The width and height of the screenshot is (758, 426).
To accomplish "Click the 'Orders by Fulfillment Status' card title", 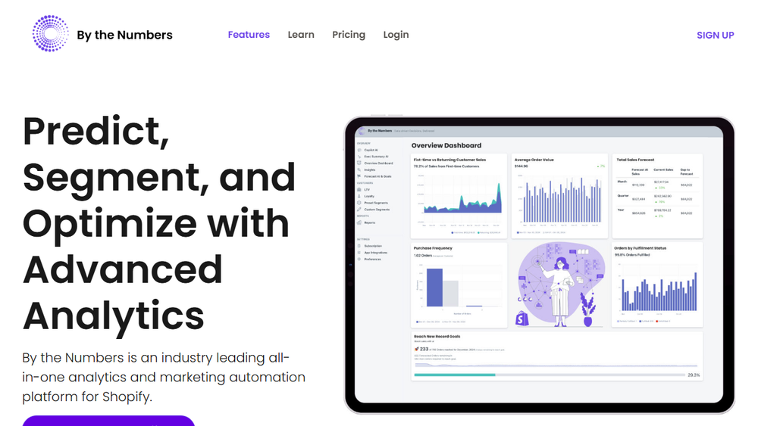I will coord(640,248).
